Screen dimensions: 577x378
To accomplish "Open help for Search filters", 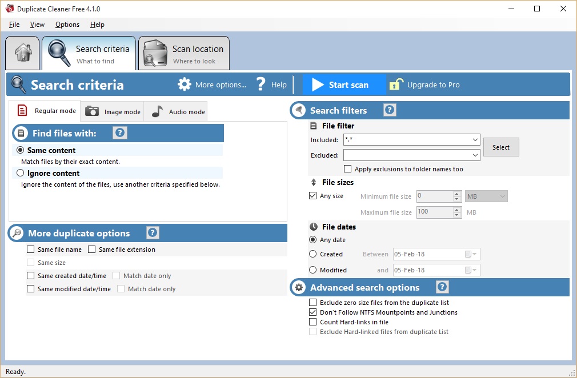I will (390, 110).
